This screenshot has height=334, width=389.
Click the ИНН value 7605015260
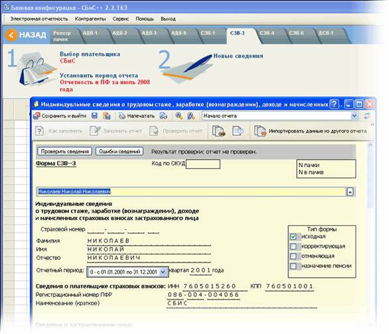(x=209, y=286)
